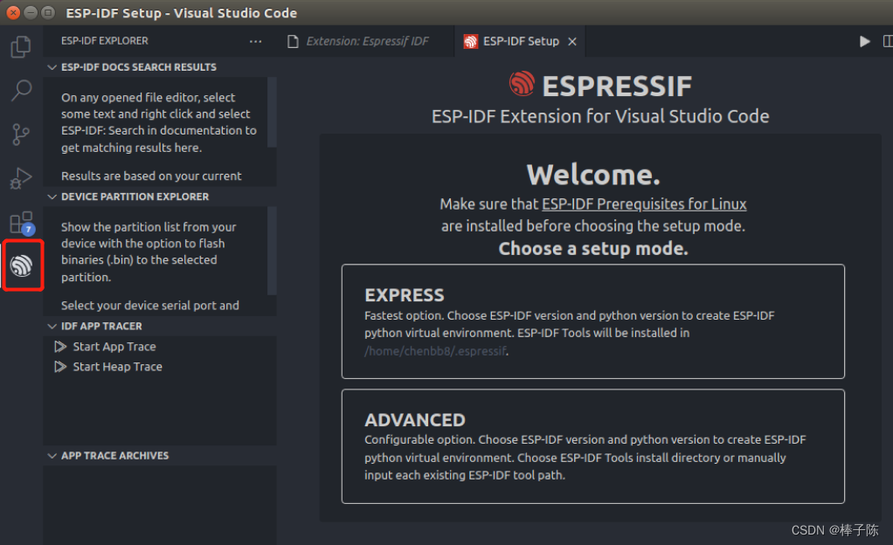Open the Explorer view in activity bar
The height and width of the screenshot is (545, 893).
coord(21,46)
